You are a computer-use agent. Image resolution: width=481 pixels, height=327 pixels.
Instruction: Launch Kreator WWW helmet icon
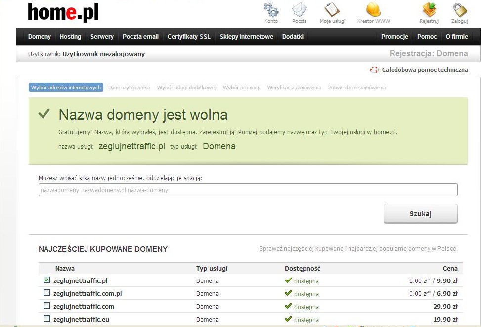373,10
